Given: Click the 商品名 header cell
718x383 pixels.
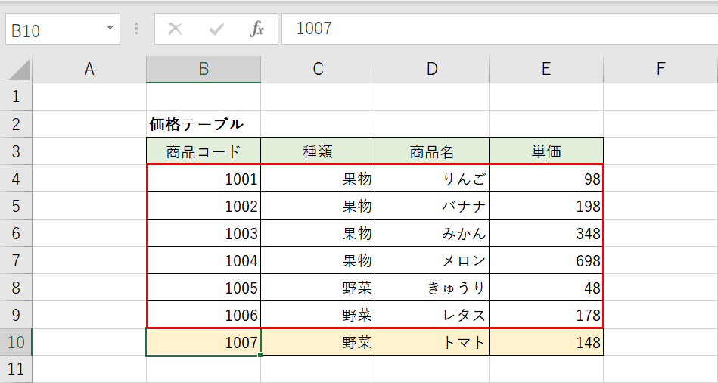Looking at the screenshot, I should 432,151.
